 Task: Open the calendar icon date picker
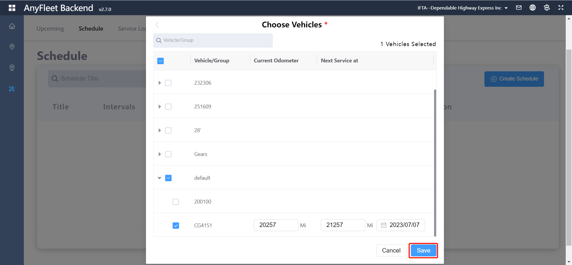384,225
